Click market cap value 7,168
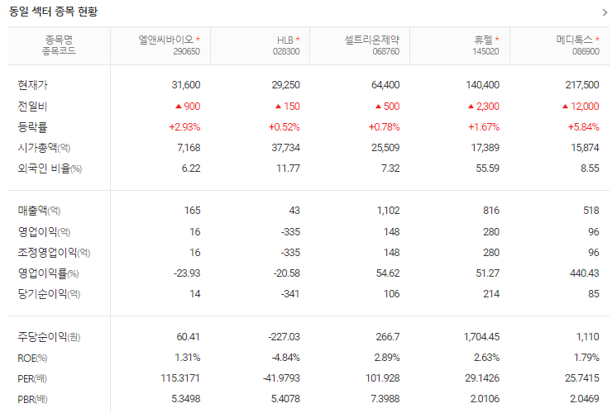 point(189,148)
